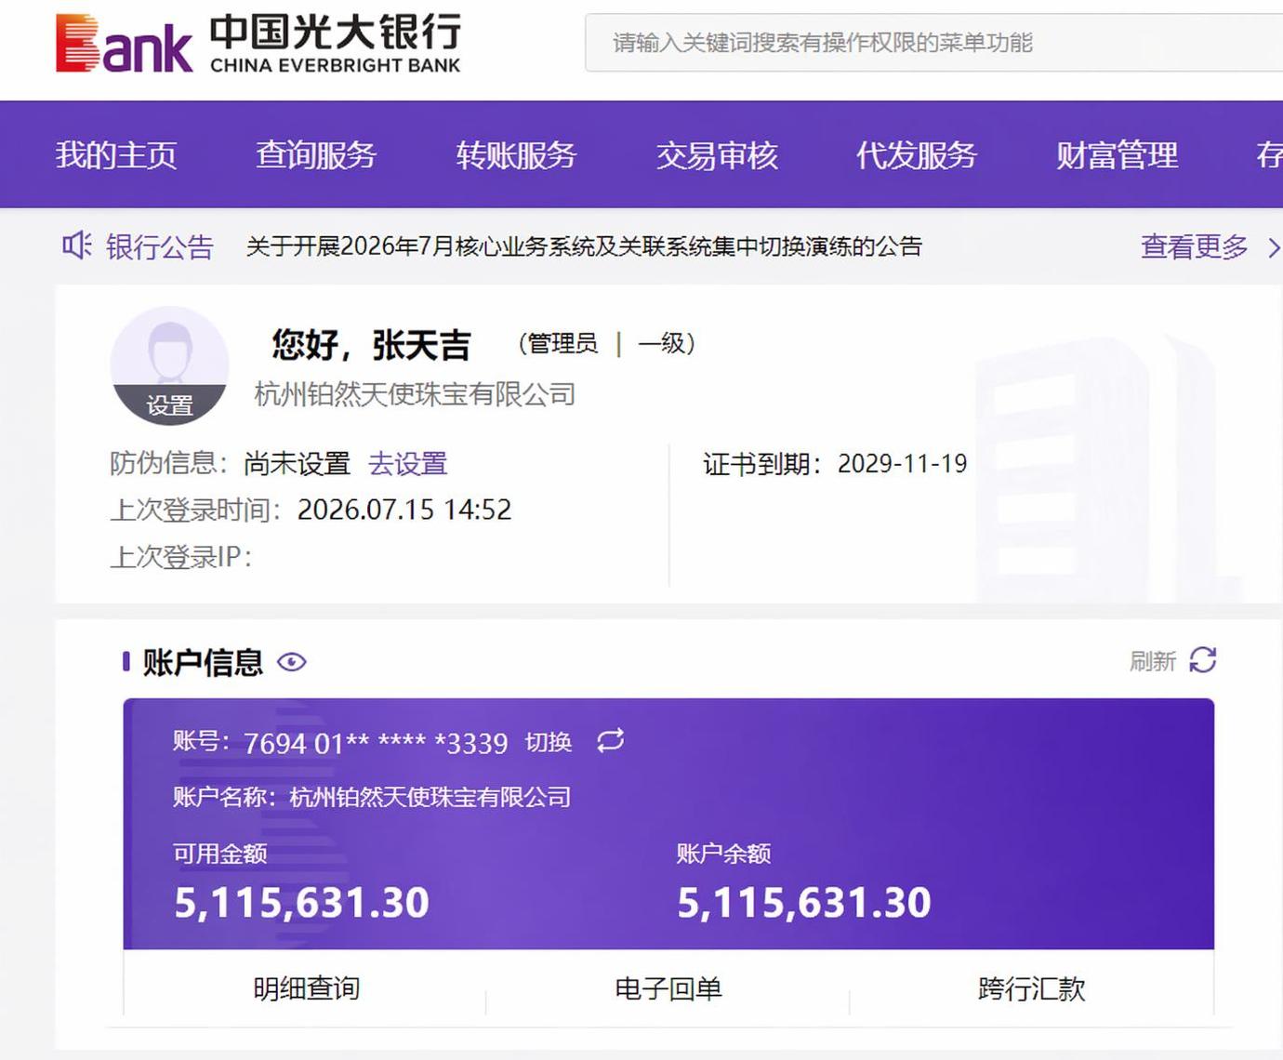This screenshot has width=1283, height=1060.
Task: Open the 转账服务 menu
Action: click(516, 154)
